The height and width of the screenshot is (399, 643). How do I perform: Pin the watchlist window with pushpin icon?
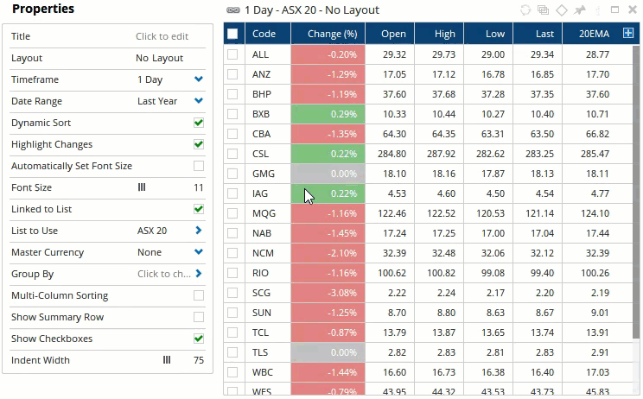click(x=579, y=9)
